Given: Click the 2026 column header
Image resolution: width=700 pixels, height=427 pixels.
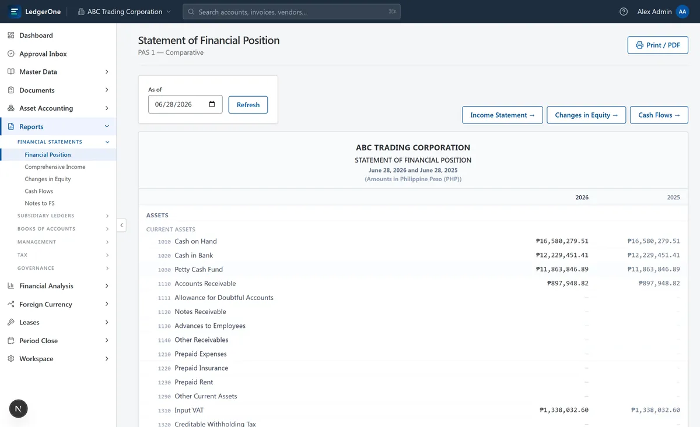Looking at the screenshot, I should pyautogui.click(x=582, y=197).
